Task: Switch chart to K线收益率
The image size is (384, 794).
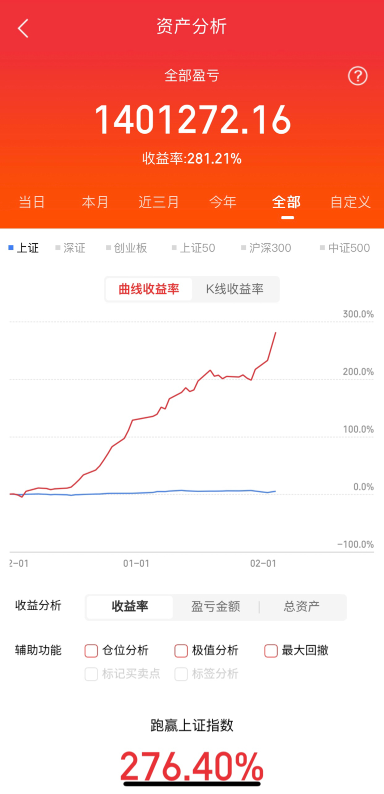Action: tap(234, 289)
